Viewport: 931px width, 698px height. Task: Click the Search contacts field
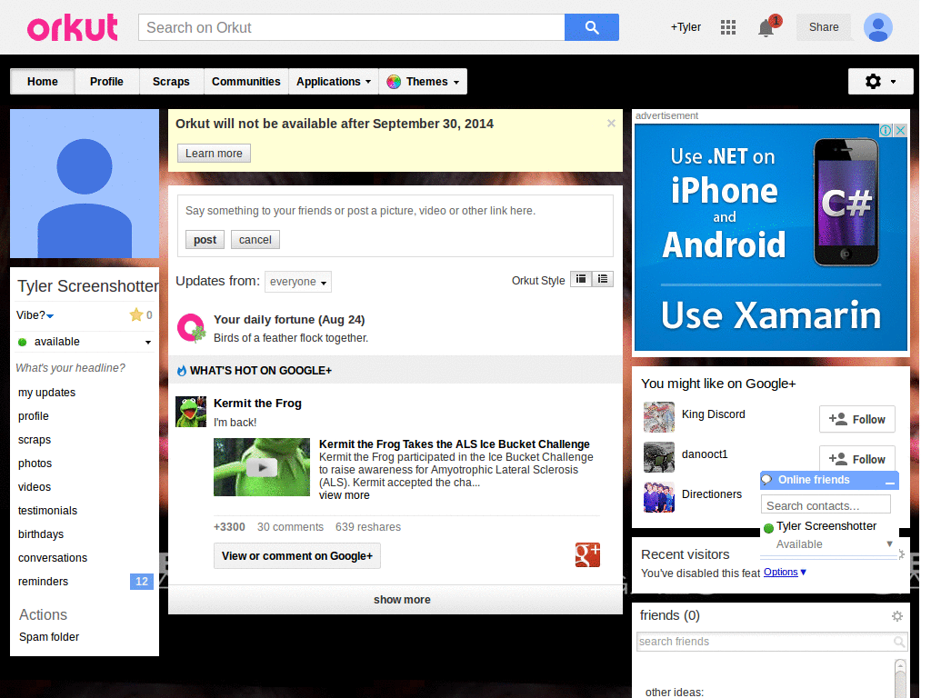coord(826,505)
